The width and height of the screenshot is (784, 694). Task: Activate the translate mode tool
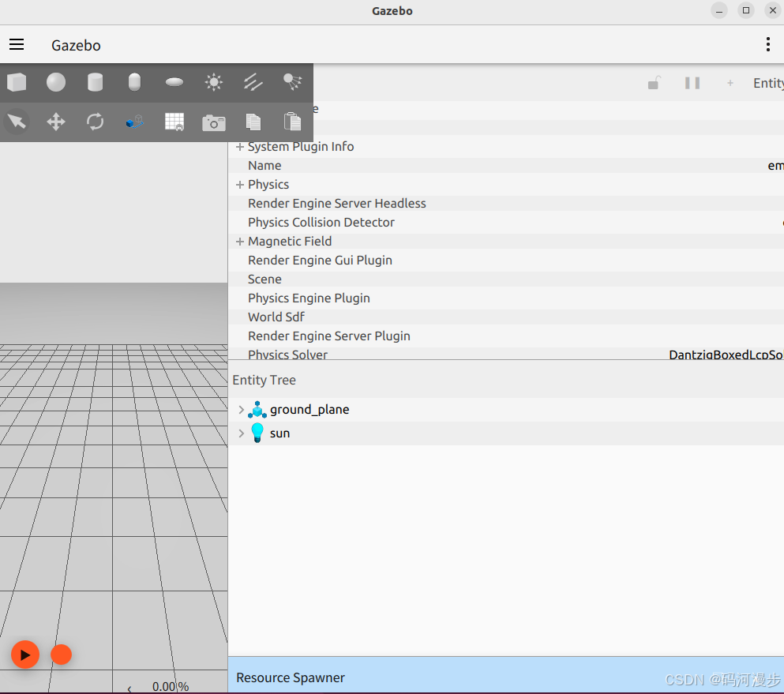pyautogui.click(x=56, y=122)
